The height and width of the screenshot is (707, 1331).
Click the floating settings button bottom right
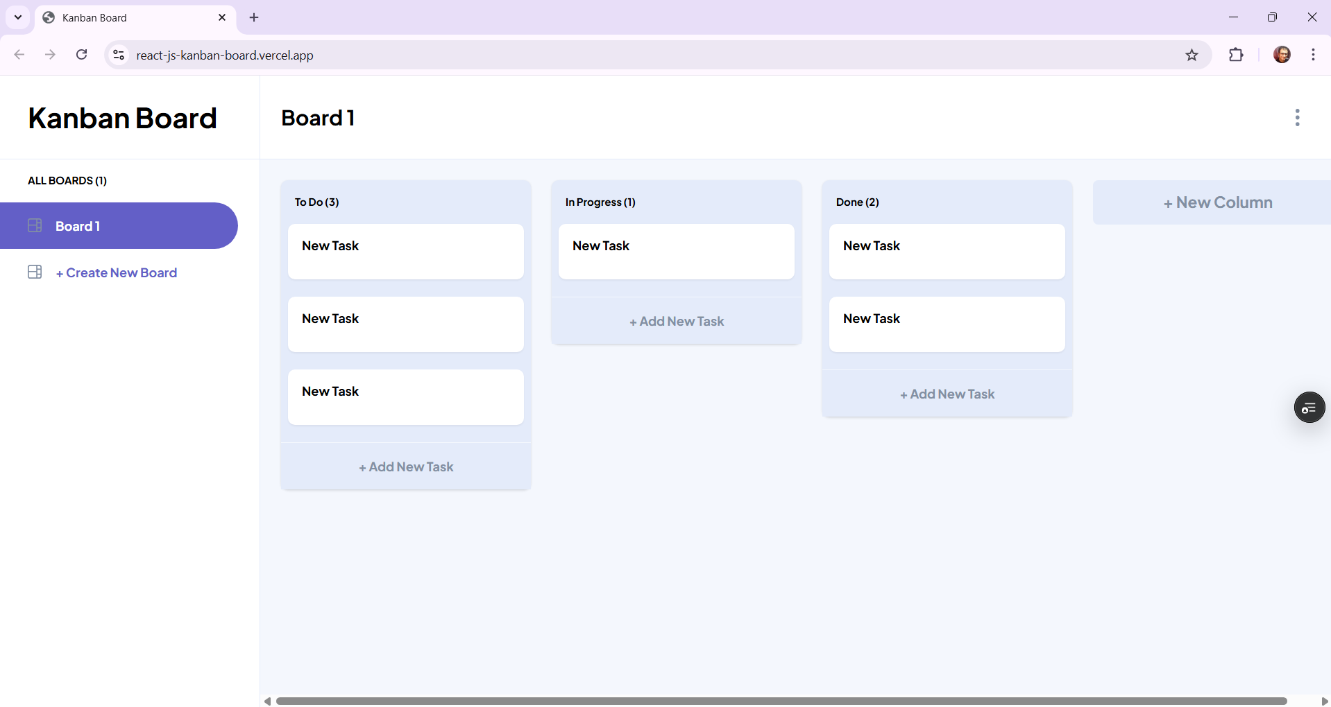coord(1309,407)
